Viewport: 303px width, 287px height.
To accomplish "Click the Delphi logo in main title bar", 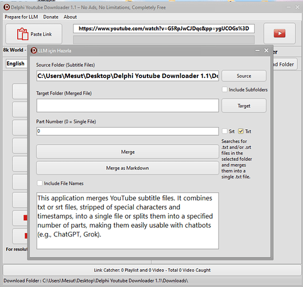I will pos(6,7).
